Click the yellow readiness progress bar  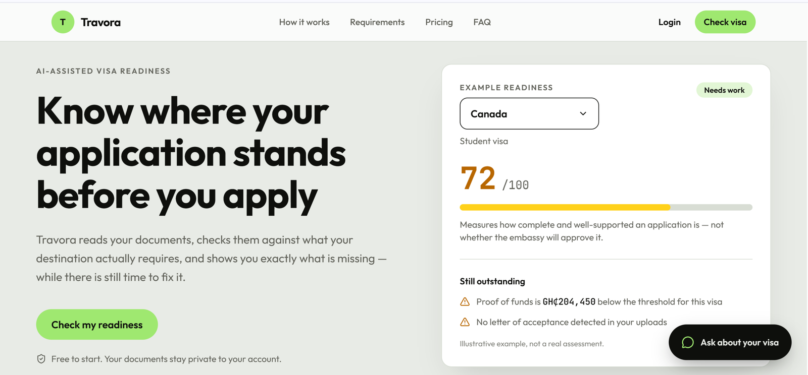[606, 207]
